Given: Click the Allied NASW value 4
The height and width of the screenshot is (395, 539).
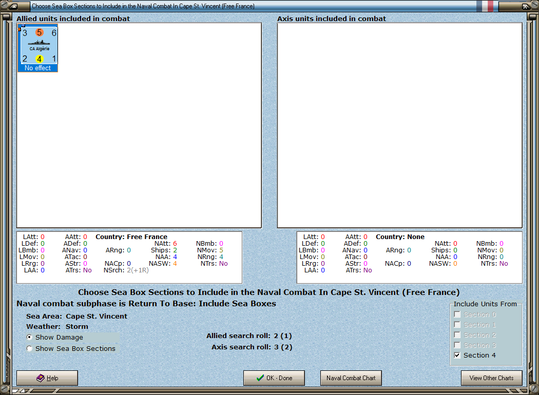Looking at the screenshot, I should click(x=175, y=264).
